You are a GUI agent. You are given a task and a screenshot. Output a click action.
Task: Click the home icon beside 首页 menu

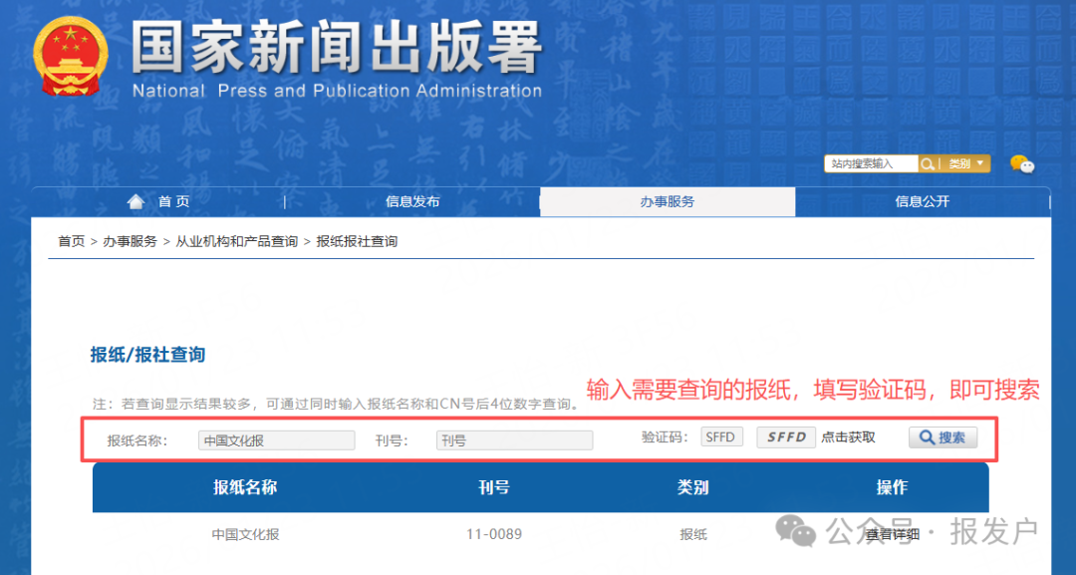coord(135,200)
